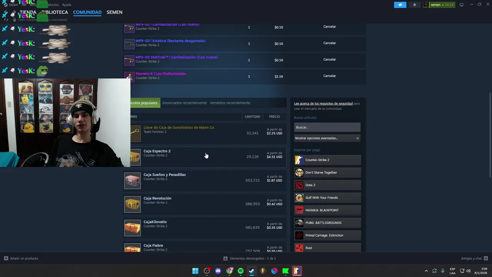The height and width of the screenshot is (277, 492).
Task: Focus the Buscar search field
Action: pyautogui.click(x=327, y=127)
